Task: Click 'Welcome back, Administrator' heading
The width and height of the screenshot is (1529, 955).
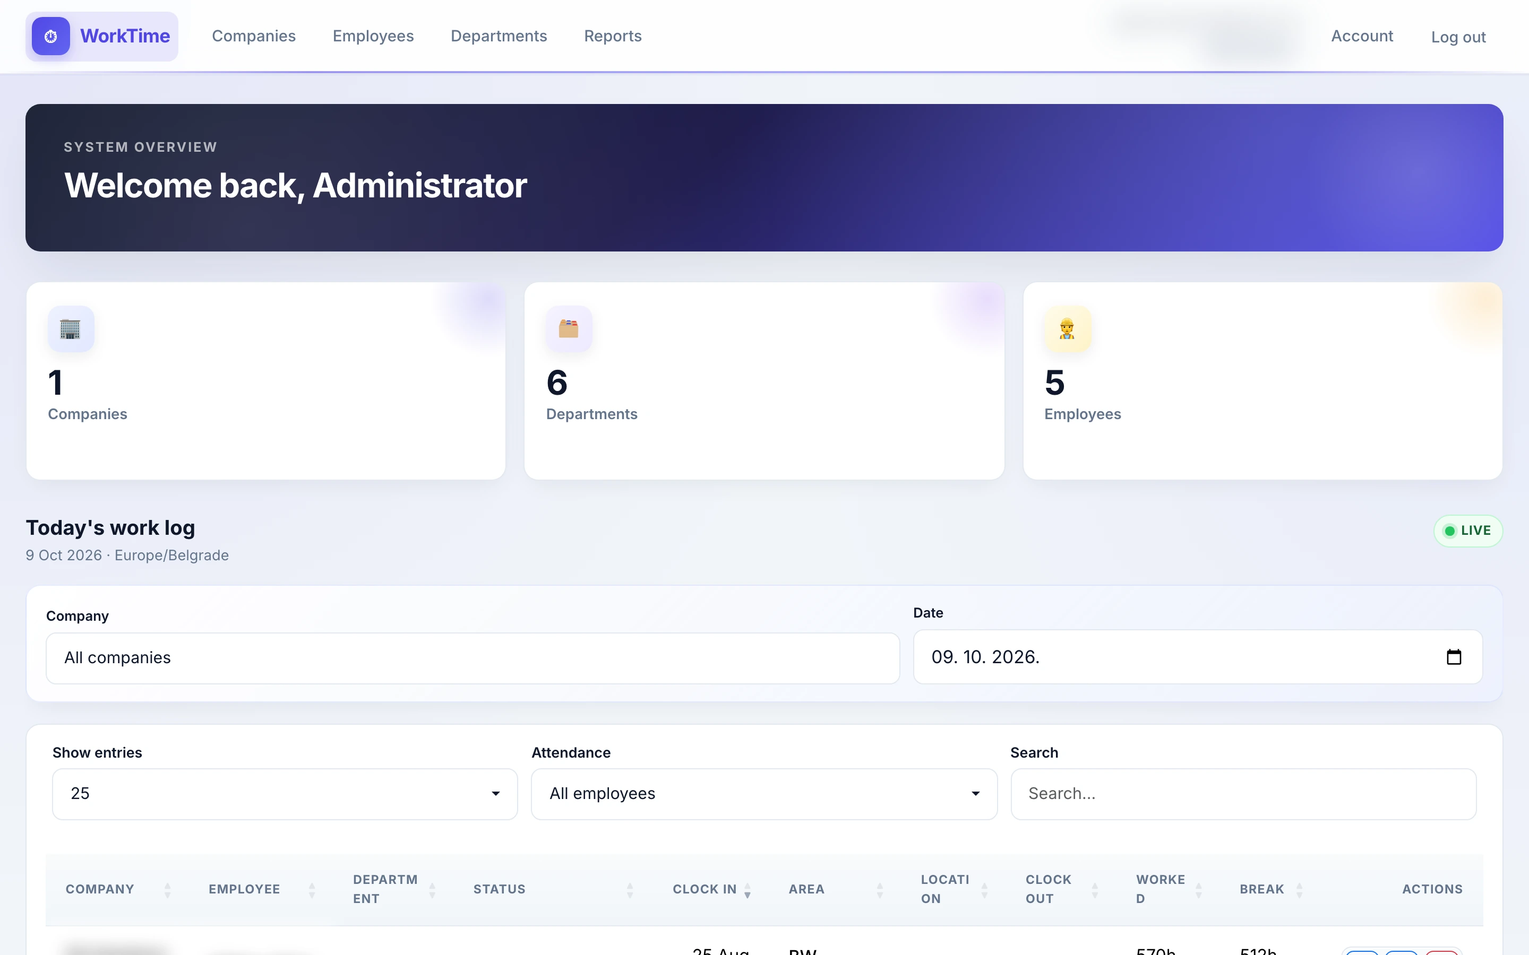Action: click(x=295, y=186)
